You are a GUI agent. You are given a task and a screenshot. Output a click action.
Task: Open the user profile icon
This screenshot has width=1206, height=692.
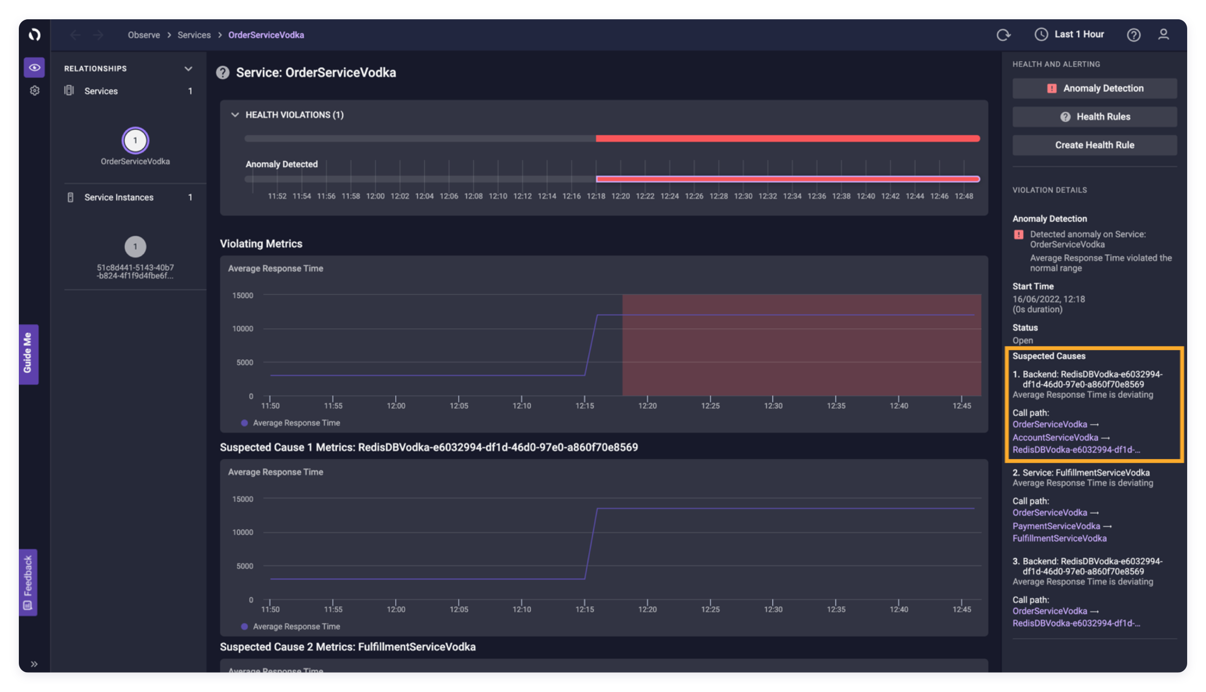pyautogui.click(x=1163, y=34)
